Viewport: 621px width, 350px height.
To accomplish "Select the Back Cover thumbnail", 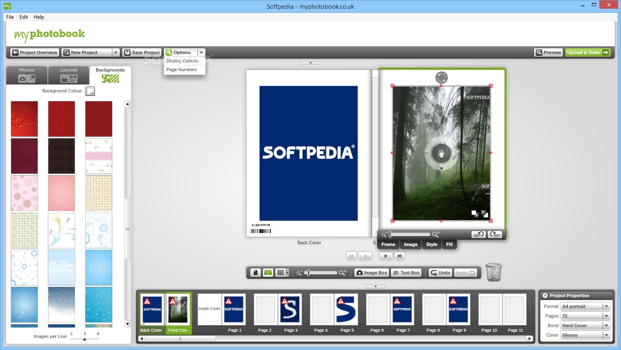I will click(x=152, y=309).
